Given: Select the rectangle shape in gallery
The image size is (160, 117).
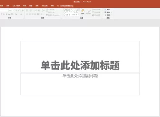Looking at the screenshot, I should point(77,10).
